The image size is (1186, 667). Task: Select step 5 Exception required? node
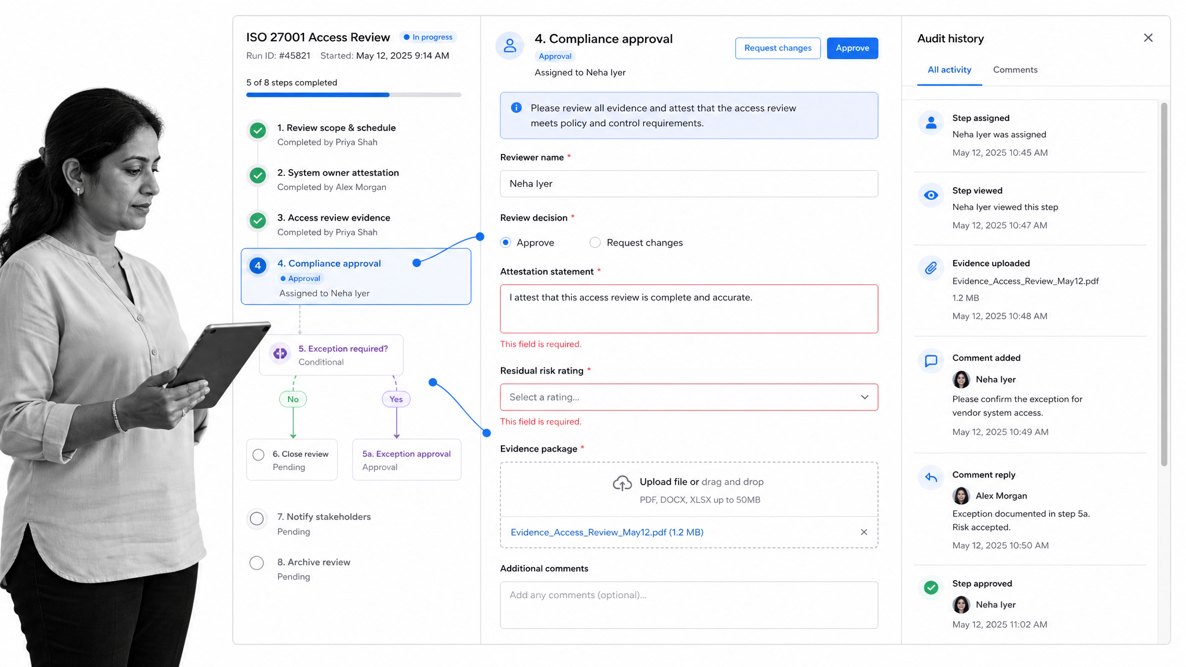point(331,355)
